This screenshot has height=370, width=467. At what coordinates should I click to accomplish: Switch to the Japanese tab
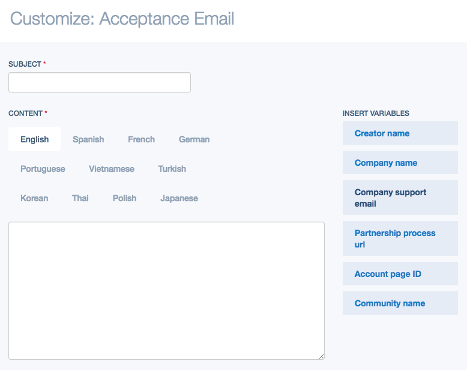[179, 198]
